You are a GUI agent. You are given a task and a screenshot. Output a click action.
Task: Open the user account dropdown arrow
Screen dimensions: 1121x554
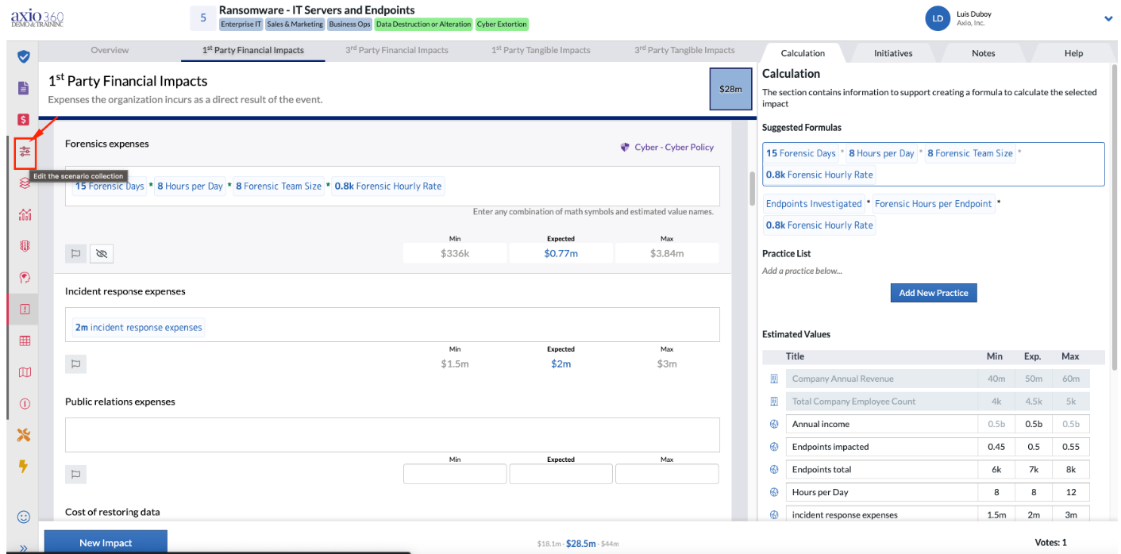pos(1108,19)
